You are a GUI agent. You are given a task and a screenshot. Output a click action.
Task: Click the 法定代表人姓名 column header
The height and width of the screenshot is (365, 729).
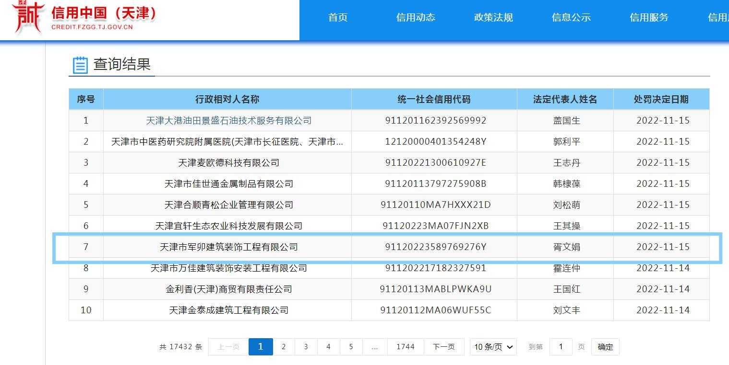[565, 99]
